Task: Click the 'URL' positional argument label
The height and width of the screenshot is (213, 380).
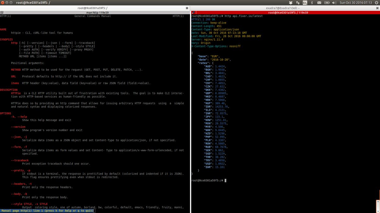Action: [13, 76]
